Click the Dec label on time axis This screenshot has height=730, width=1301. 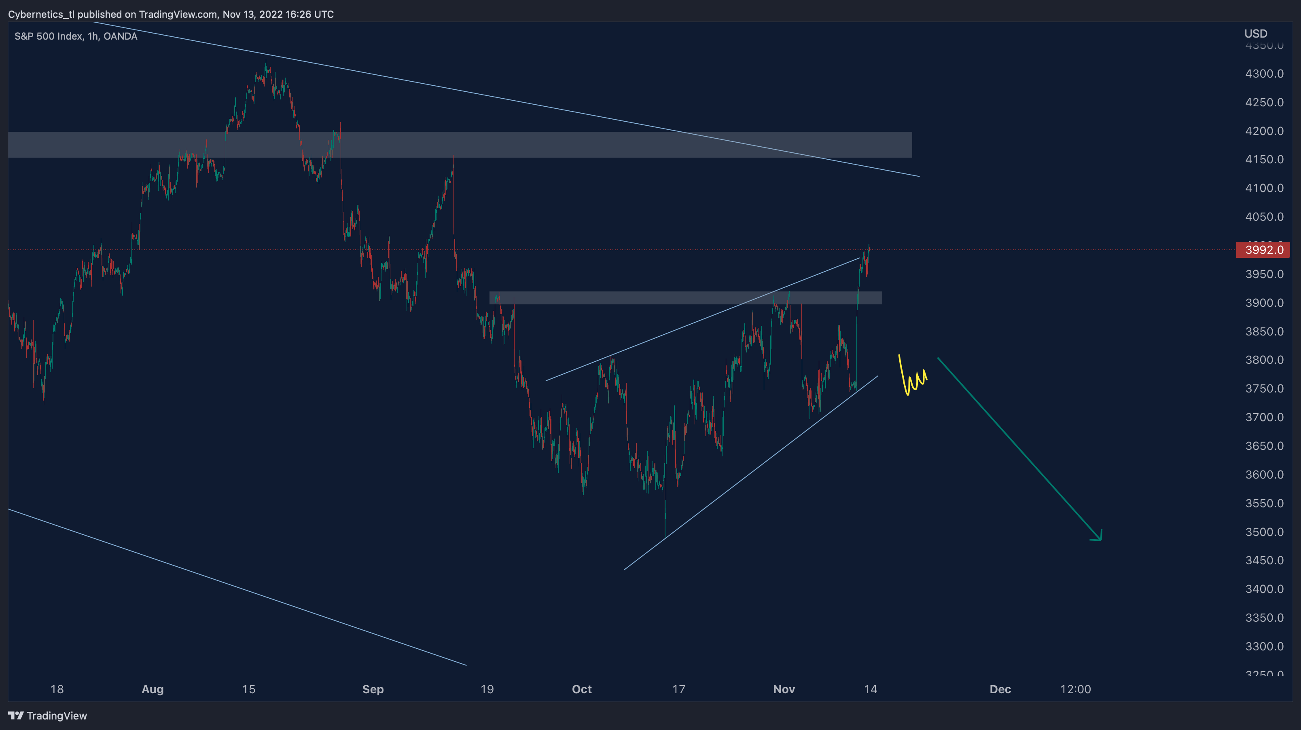(1000, 690)
